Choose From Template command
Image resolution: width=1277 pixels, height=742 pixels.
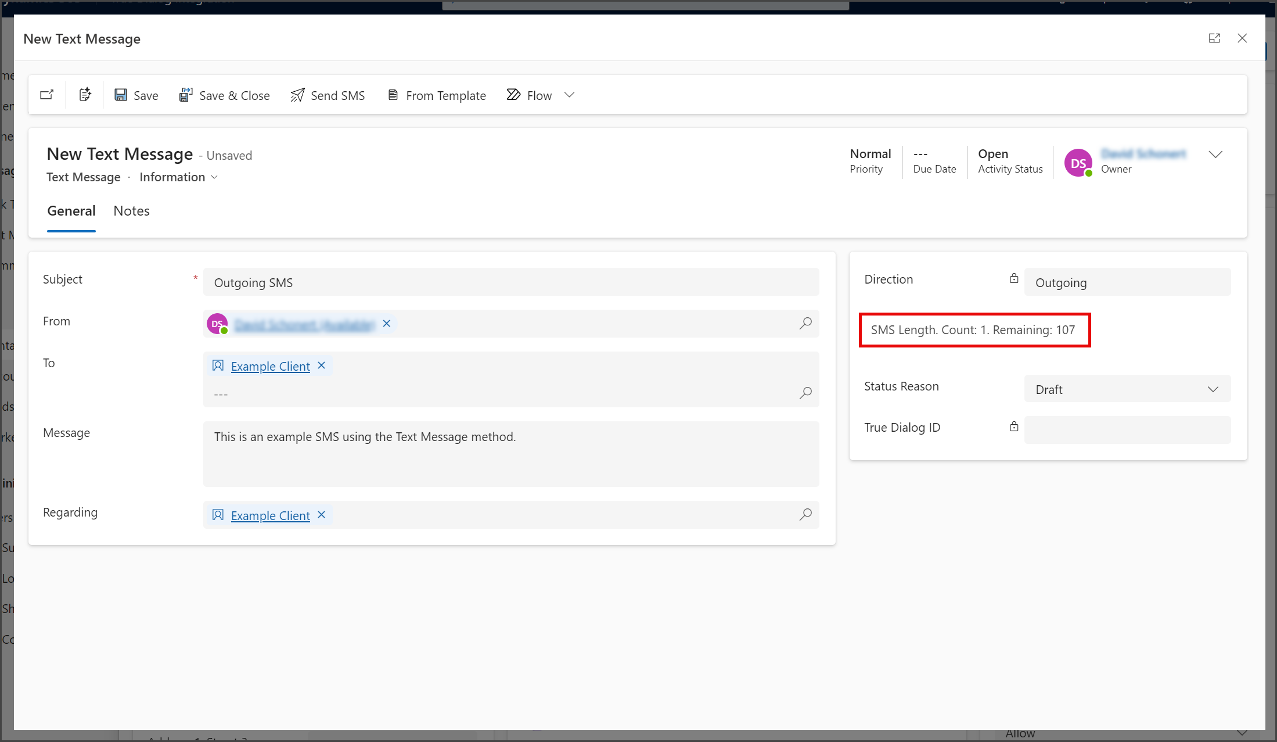(437, 95)
